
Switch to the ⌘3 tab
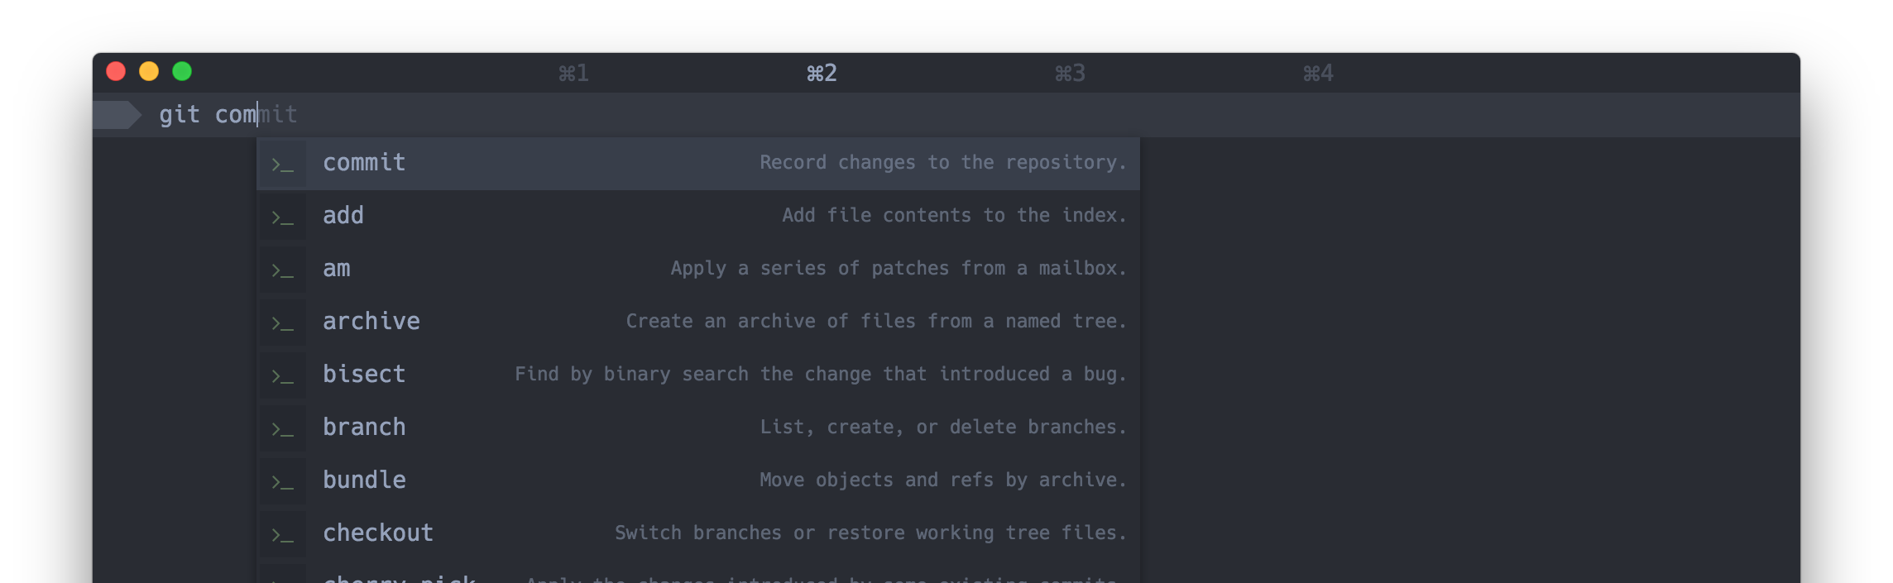pos(1070,74)
